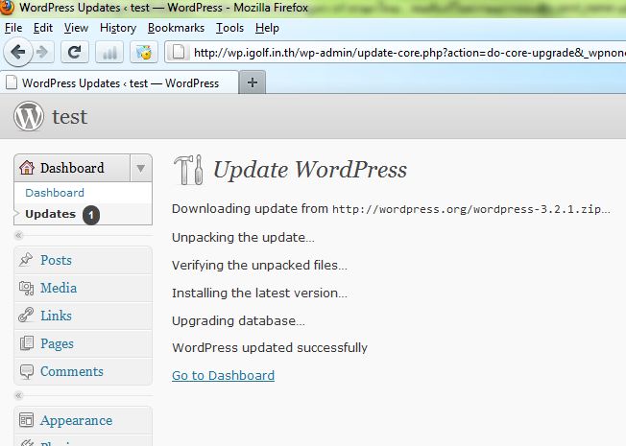Screen dimensions: 626x446
Task: Click the Appearance layout icon
Action: (26, 420)
